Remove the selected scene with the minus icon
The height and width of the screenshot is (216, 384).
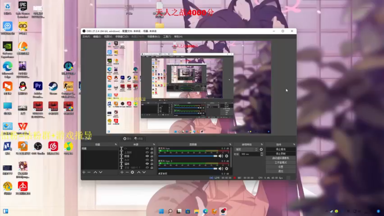[x=89, y=172]
